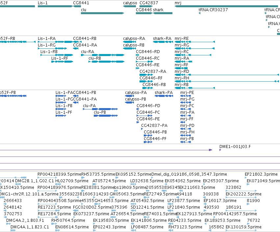The height and width of the screenshot is (232, 280).
Task: Select the mrj-RE transcript label
Action: point(182,39)
